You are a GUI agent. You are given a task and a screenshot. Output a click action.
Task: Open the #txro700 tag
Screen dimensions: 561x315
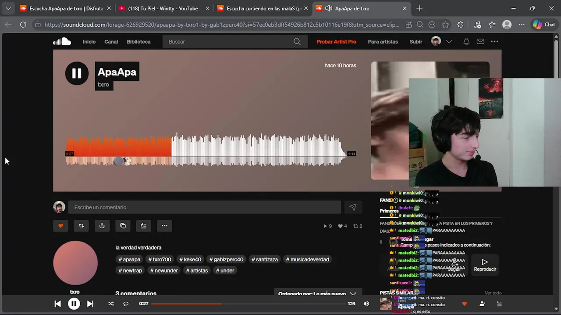click(x=160, y=259)
